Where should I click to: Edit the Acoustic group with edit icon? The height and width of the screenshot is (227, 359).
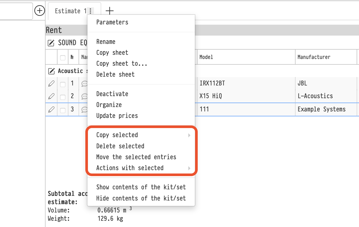coord(51,71)
